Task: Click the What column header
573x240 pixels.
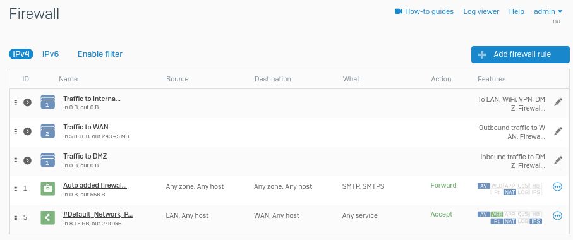Action: click(x=351, y=79)
